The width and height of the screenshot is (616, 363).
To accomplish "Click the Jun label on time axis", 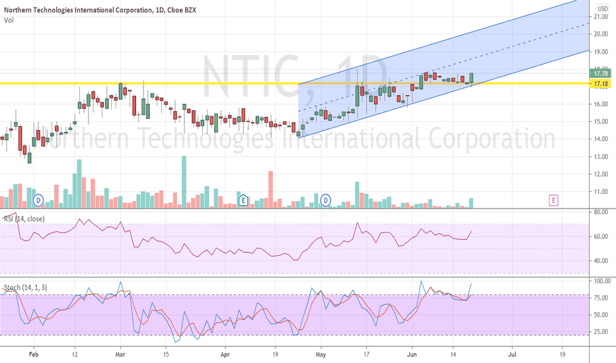I will [x=412, y=354].
